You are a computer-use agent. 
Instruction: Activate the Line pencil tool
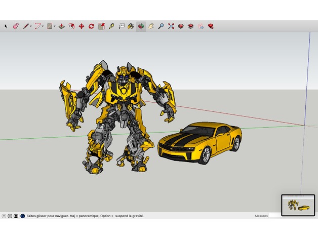(x=25, y=26)
